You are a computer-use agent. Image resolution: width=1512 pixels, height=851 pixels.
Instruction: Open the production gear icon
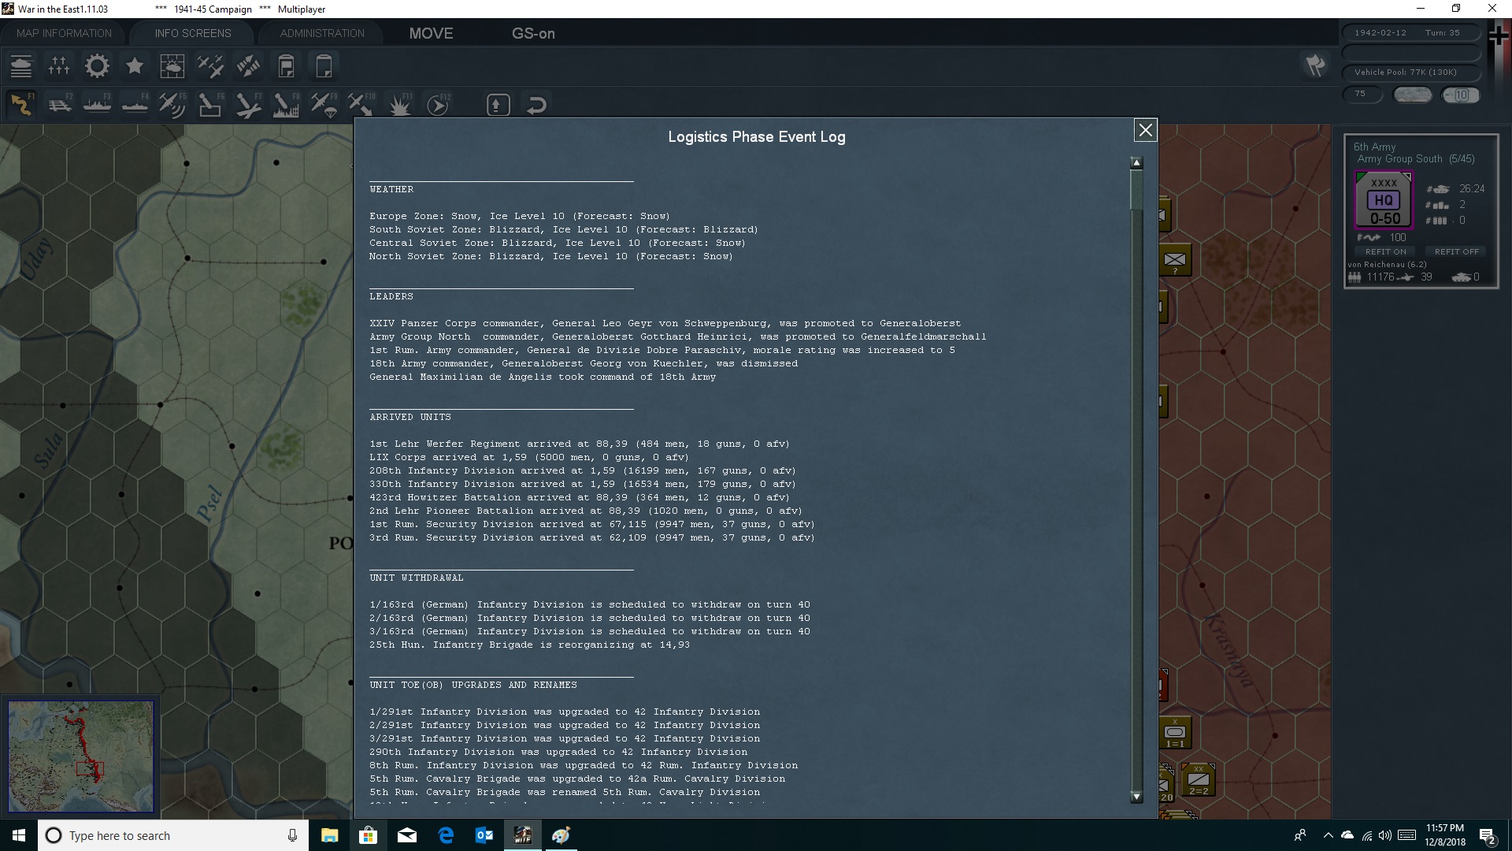tap(97, 66)
